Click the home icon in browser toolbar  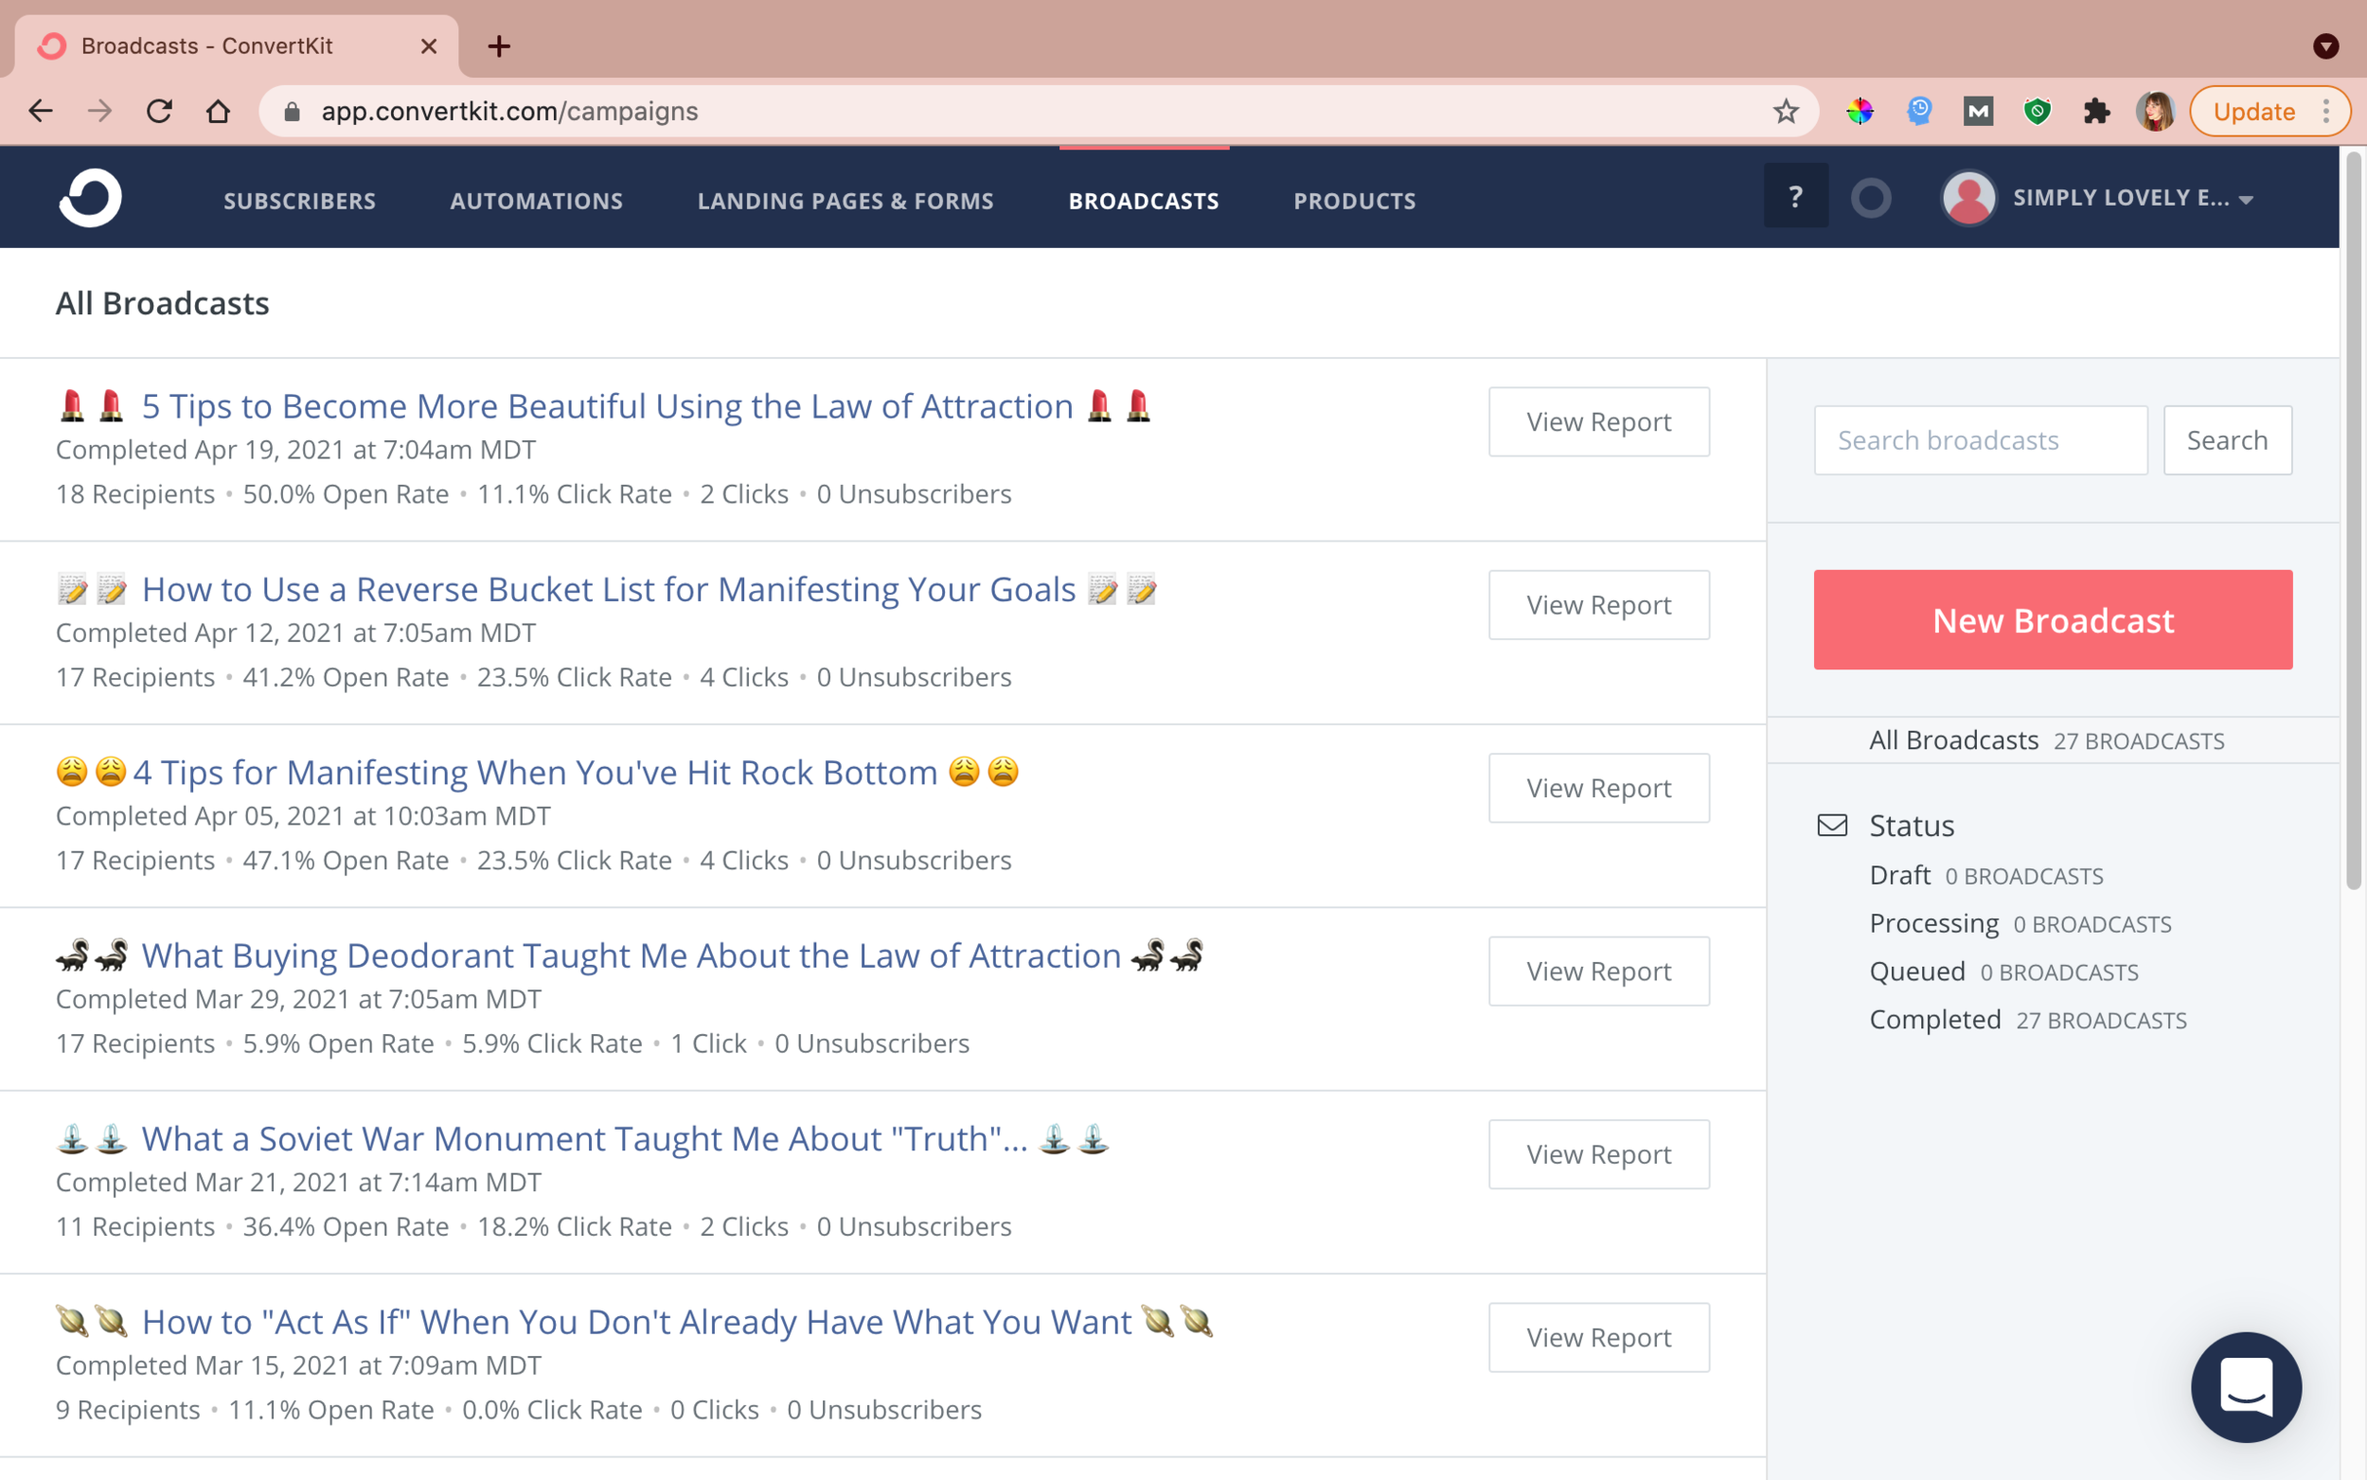[x=218, y=112]
